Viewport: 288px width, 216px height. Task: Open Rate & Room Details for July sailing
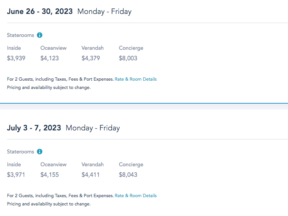coord(135,196)
